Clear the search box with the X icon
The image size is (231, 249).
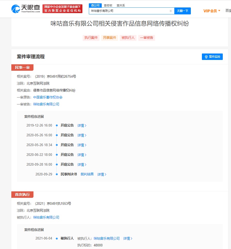171,11
